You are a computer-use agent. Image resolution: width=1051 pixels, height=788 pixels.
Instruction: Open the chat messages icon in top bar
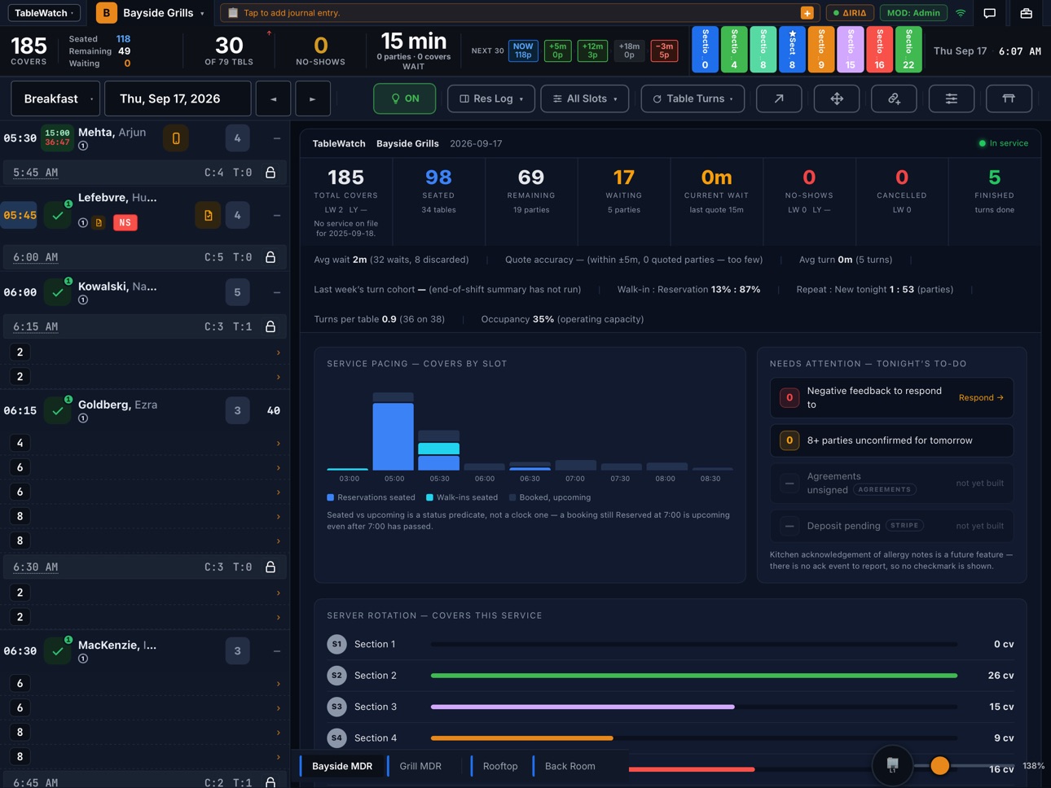click(x=989, y=13)
